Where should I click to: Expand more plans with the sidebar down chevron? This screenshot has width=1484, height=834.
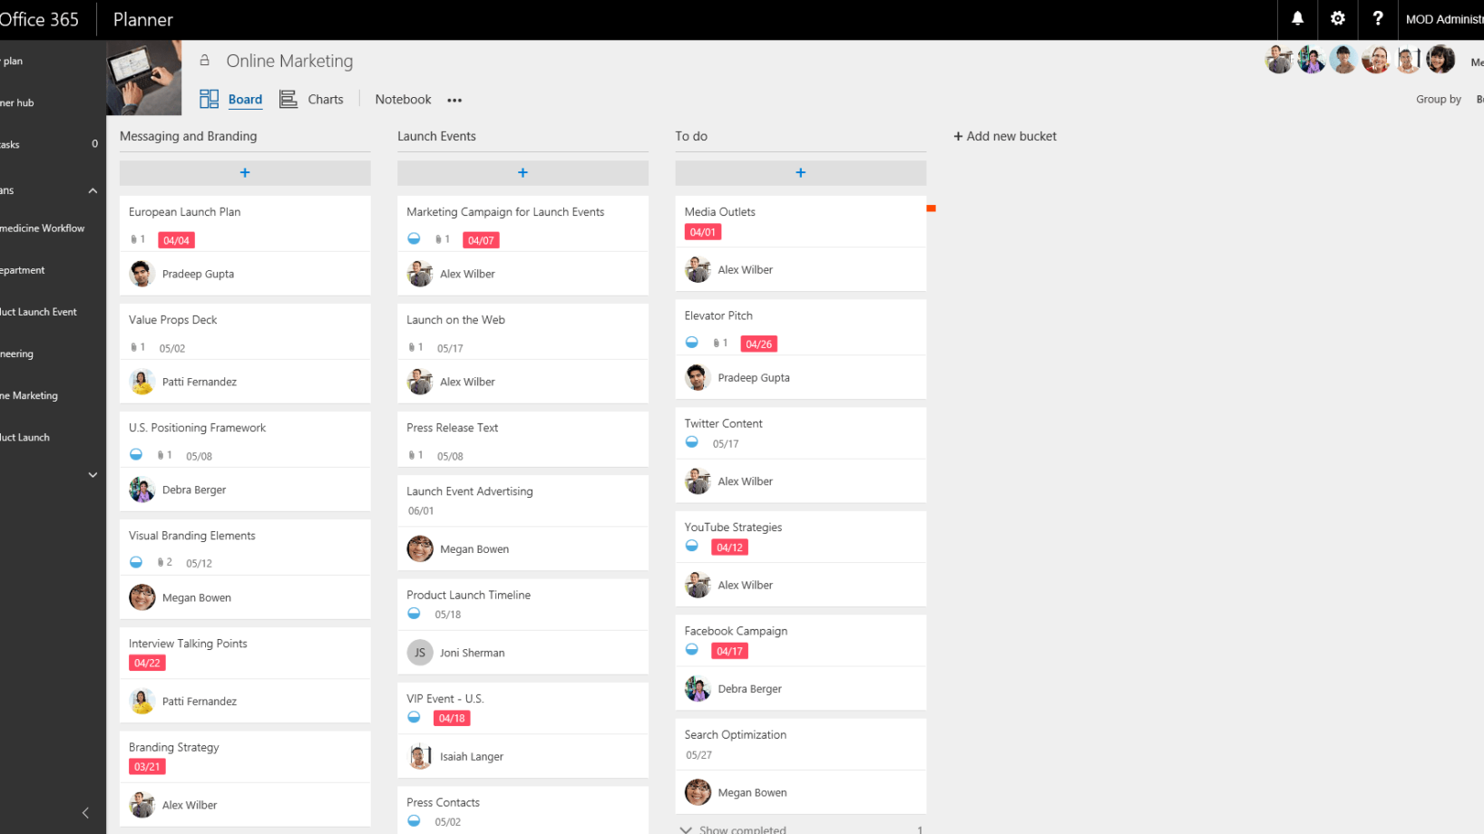[93, 475]
